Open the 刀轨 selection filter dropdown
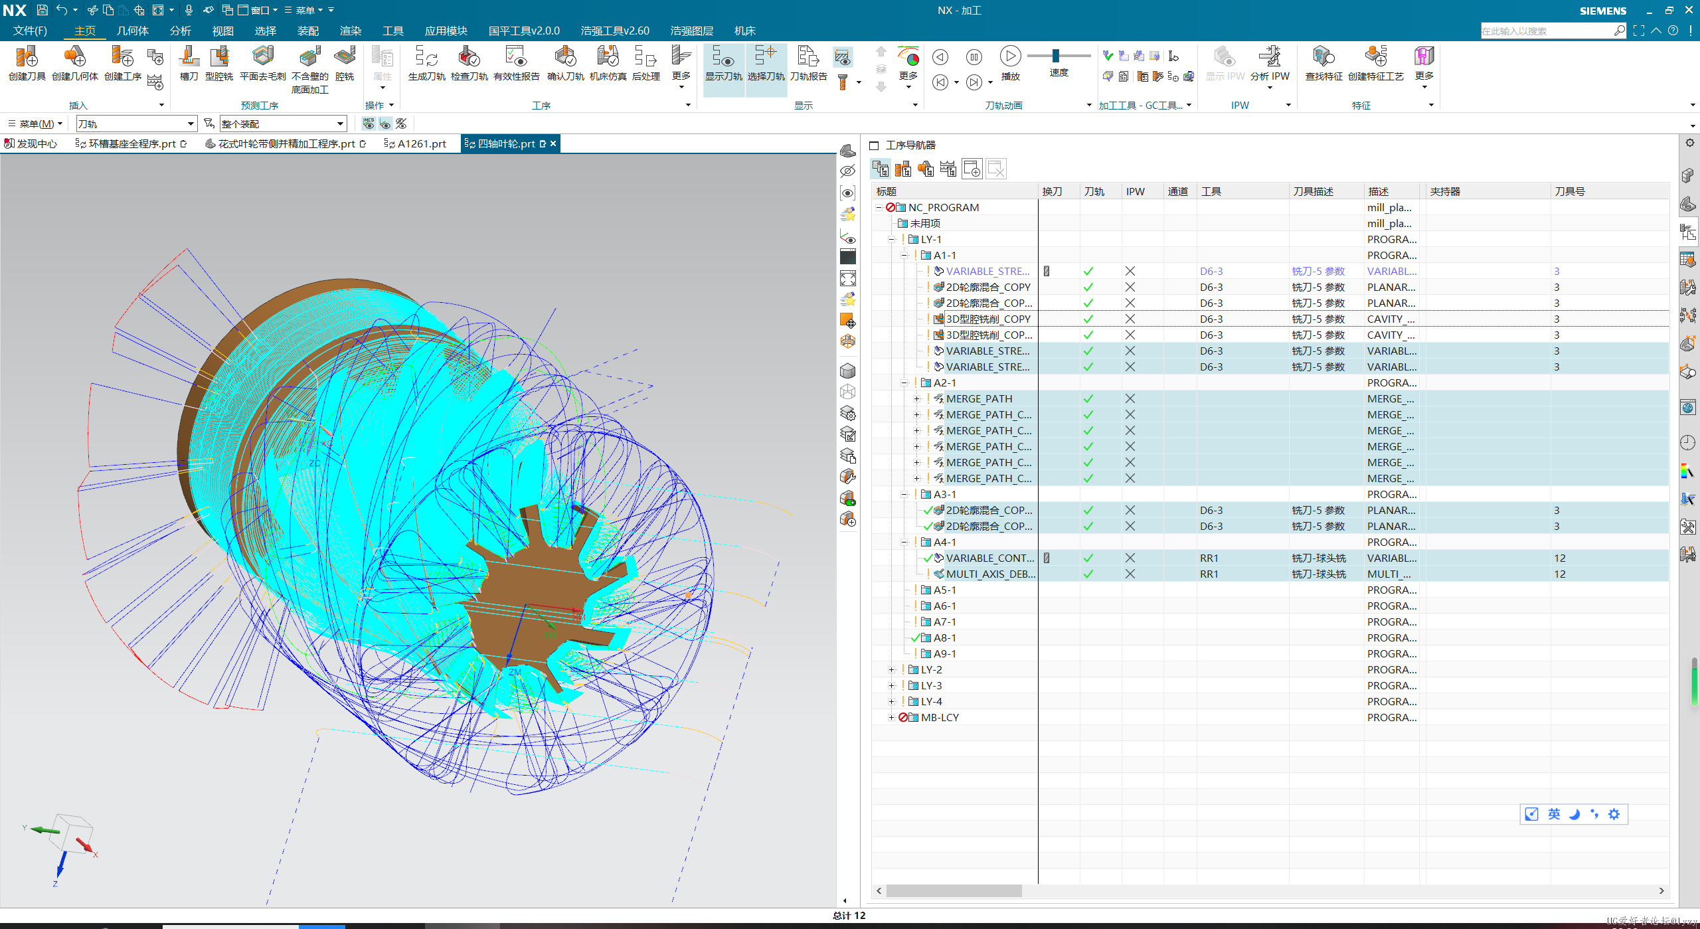This screenshot has width=1700, height=929. pyautogui.click(x=136, y=124)
